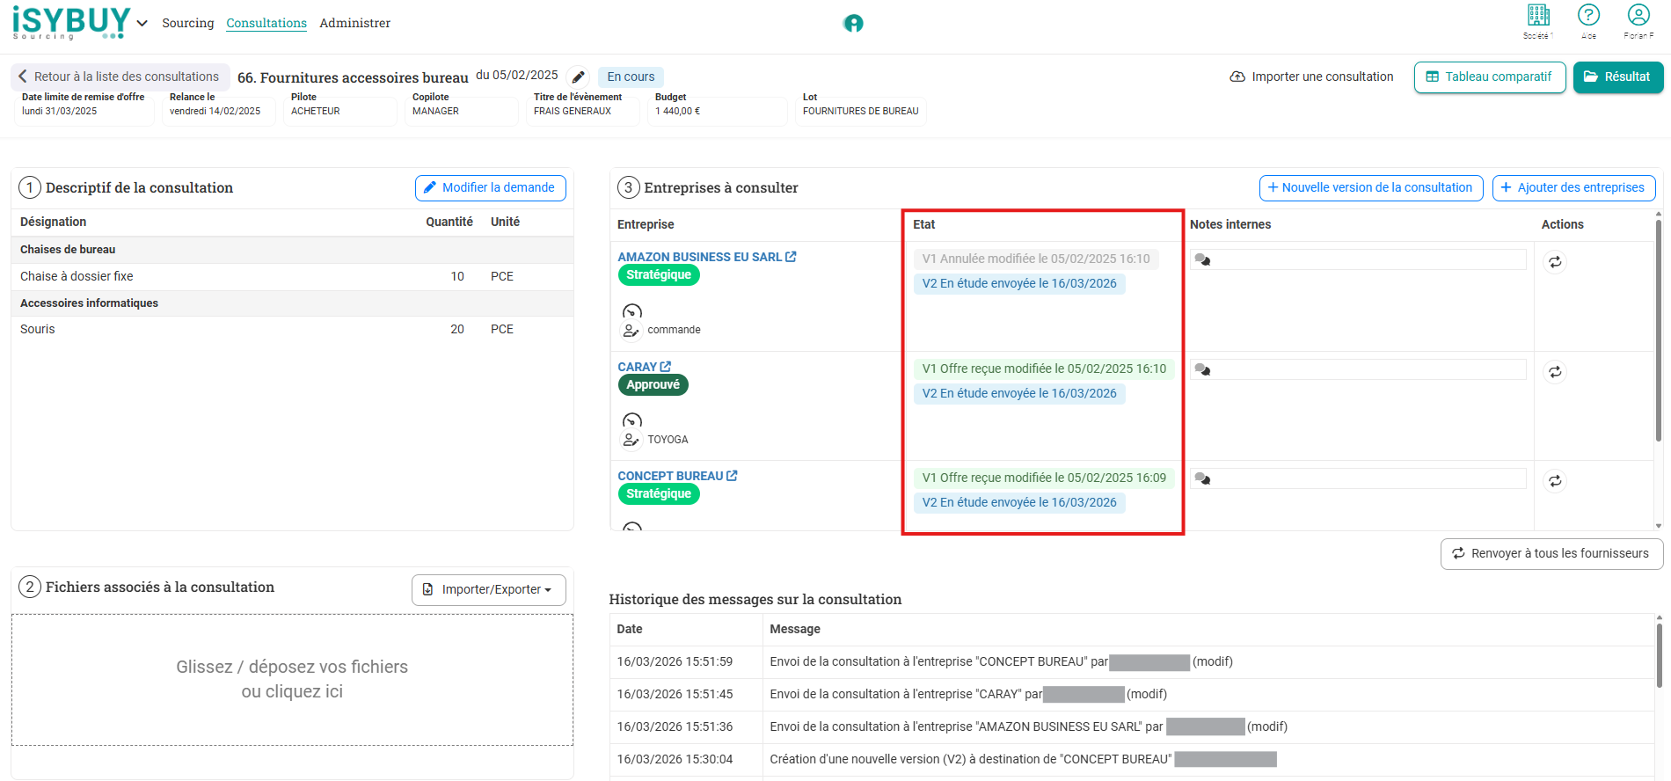Open the Résultat button
This screenshot has height=781, width=1671.
1618,77
